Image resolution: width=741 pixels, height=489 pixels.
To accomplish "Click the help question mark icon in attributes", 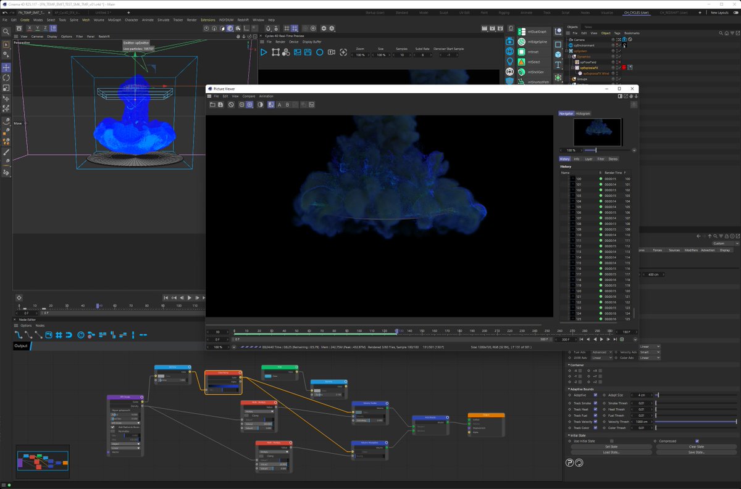I will coord(570,462).
